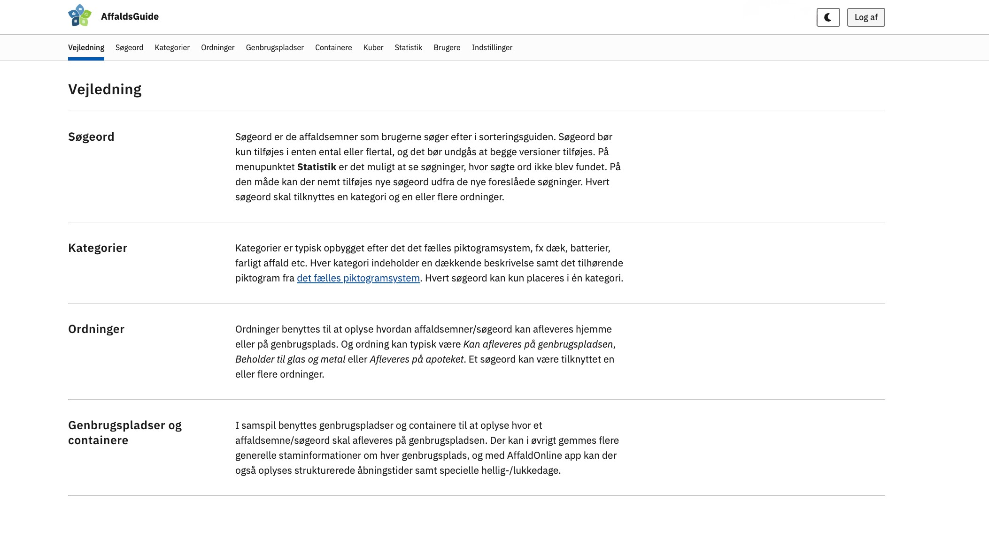Click the 'Genbrugspladser og containere' heading
The image size is (989, 546).
pos(124,432)
